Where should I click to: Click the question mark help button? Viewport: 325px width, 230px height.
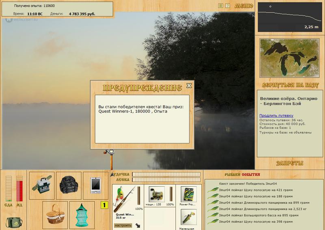[227, 6]
